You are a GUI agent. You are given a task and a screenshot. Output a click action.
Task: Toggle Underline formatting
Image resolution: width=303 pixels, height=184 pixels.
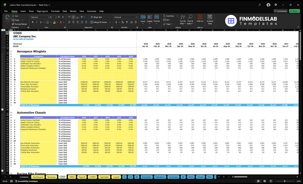(40, 22)
